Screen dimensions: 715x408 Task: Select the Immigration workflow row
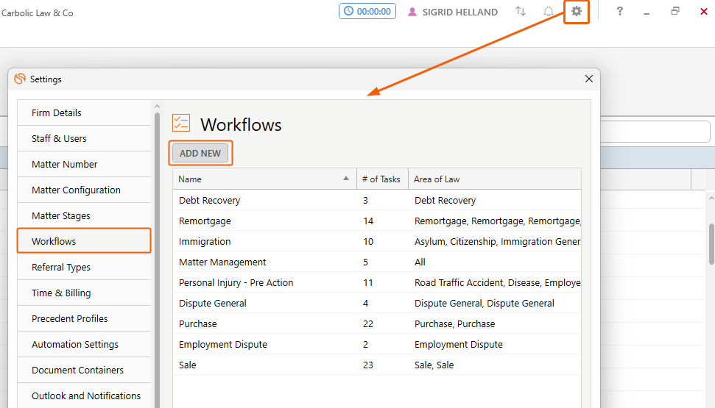tap(377, 241)
